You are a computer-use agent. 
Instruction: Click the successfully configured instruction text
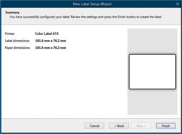coord(86,17)
